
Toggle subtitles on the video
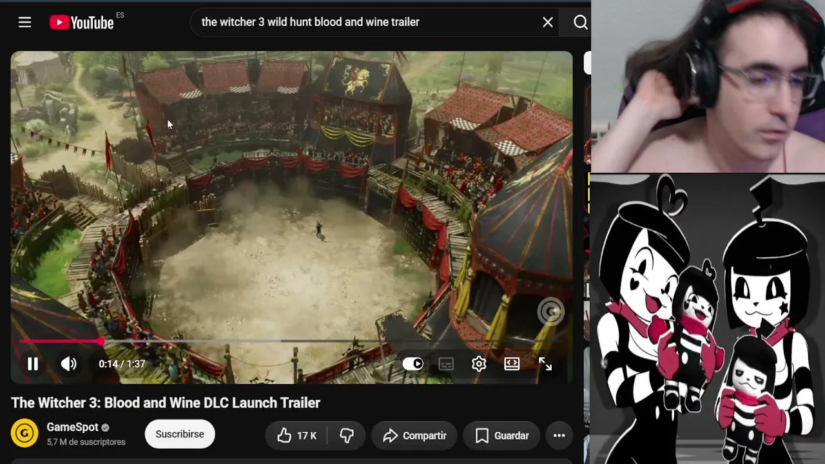446,364
